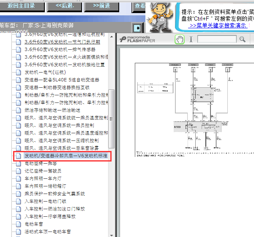Open 暖风、通风与空调系统—压缩机控制 entry
The height and width of the screenshot is (237, 254).
(x=62, y=141)
